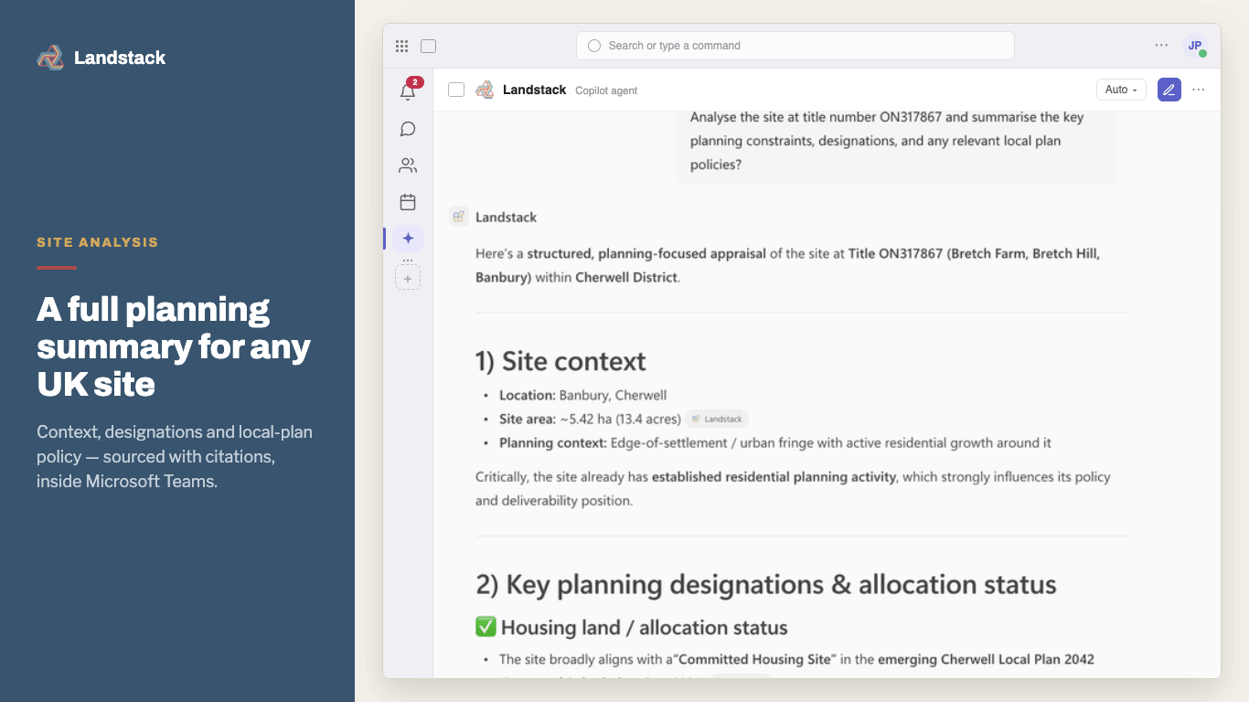This screenshot has height=702, width=1249.
Task: Open the Auto mode dropdown
Action: point(1121,90)
